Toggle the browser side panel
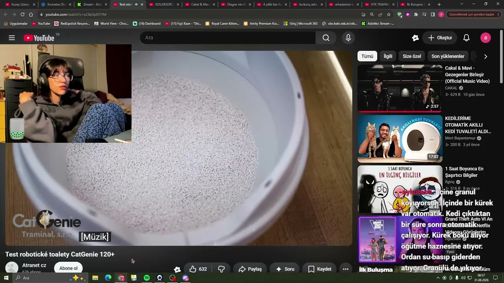The height and width of the screenshot is (283, 504). coord(433,15)
